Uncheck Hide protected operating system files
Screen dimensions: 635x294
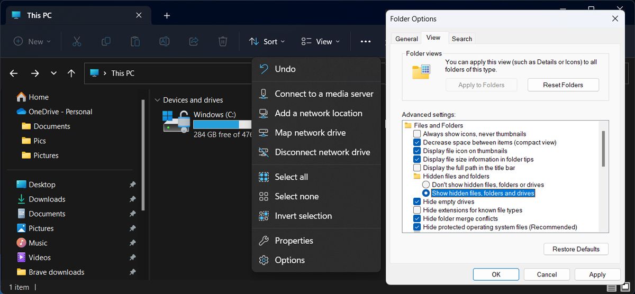pos(417,227)
